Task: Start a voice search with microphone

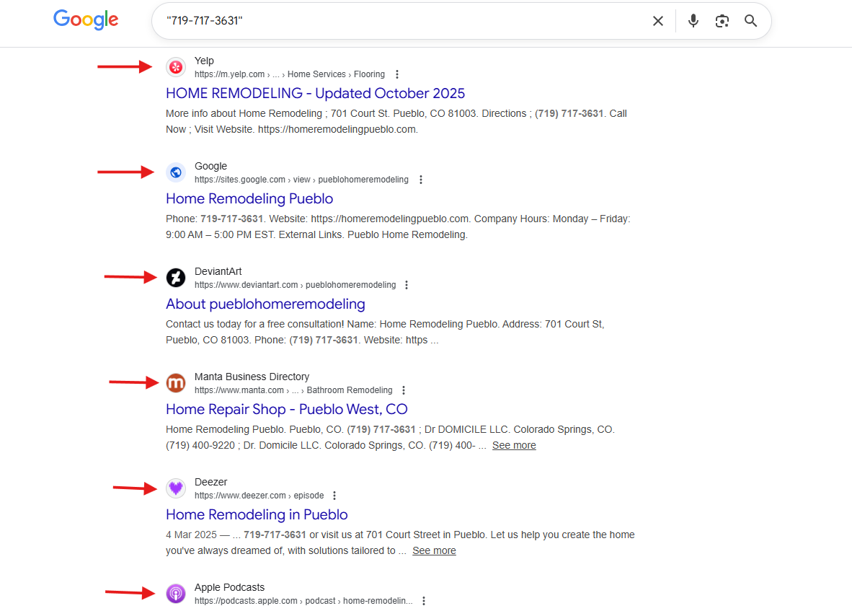Action: [x=693, y=21]
